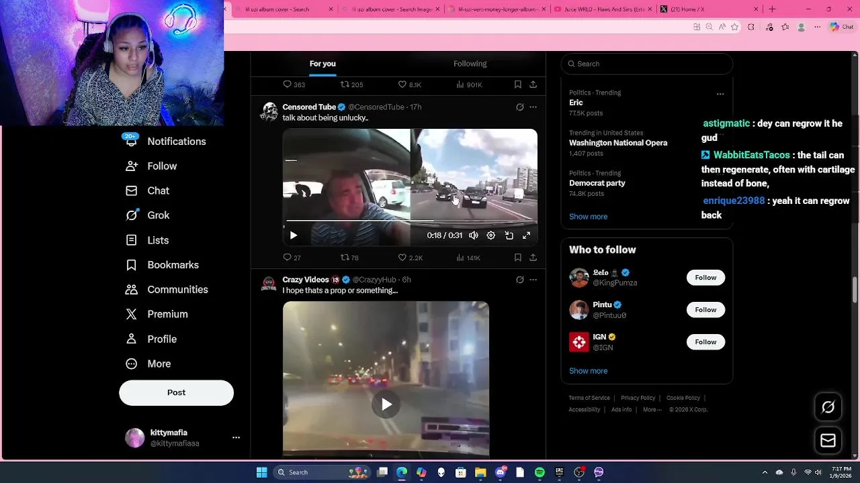Bookmark the Censored Tube post
Screen dimensions: 860x483
point(517,258)
